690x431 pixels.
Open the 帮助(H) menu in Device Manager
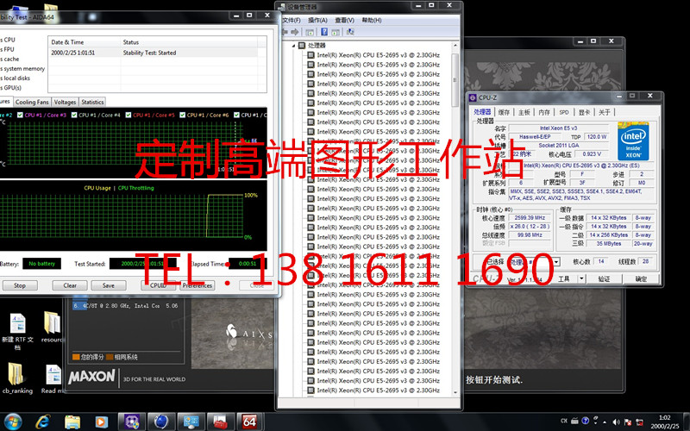[x=372, y=20]
